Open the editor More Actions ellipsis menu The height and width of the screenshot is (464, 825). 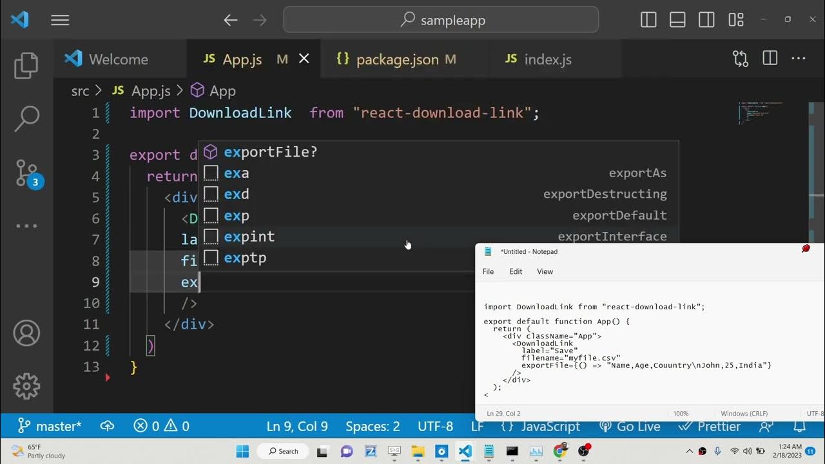click(x=799, y=59)
